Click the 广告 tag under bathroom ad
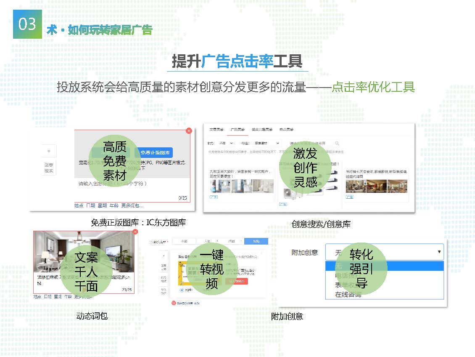The height and width of the screenshot is (357, 475). point(214,197)
